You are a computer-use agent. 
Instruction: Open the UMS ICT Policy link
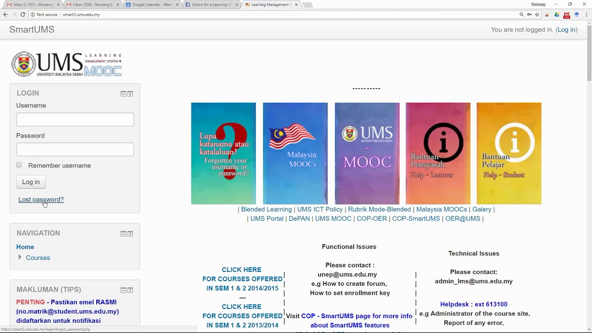[x=320, y=210]
